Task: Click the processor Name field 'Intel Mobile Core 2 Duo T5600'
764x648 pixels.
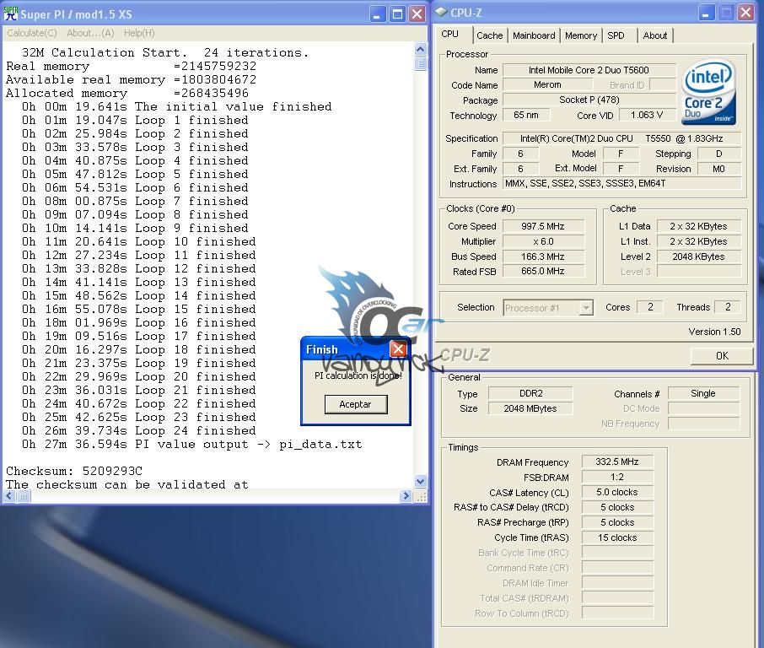Action: coord(589,70)
